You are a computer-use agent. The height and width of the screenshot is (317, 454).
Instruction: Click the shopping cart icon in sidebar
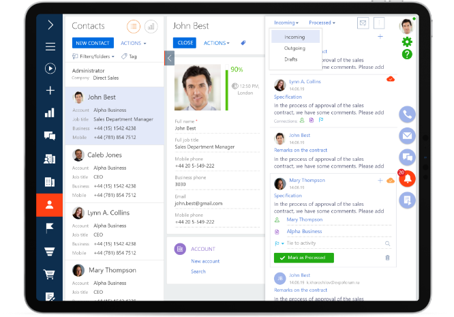click(x=50, y=275)
